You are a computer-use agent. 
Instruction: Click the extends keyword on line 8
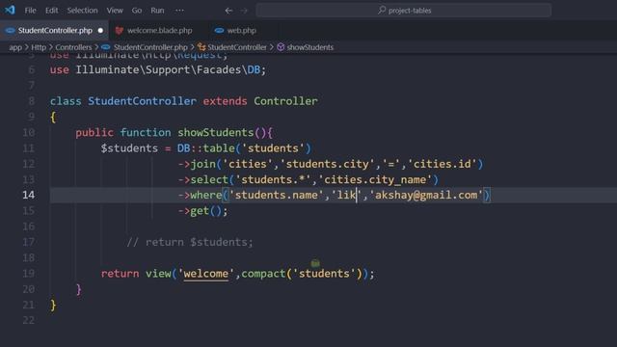click(x=225, y=101)
